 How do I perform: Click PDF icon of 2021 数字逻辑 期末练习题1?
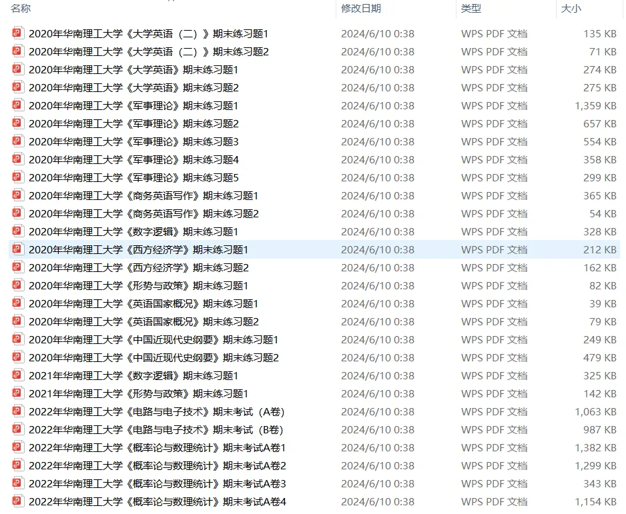tap(17, 375)
